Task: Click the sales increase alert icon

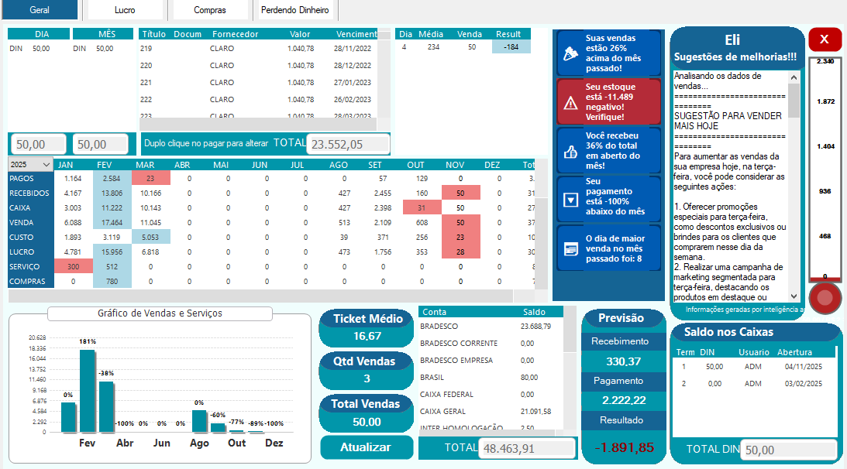Action: [x=570, y=53]
